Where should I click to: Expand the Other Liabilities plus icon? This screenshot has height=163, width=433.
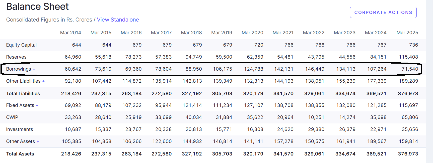click(43, 81)
